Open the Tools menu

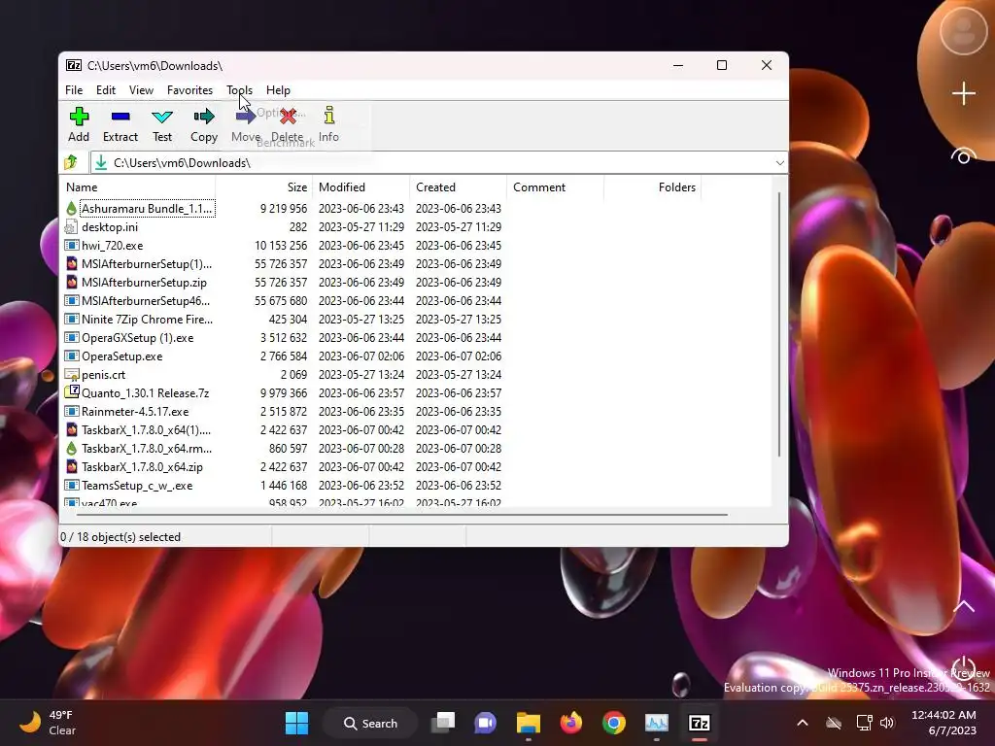tap(239, 90)
